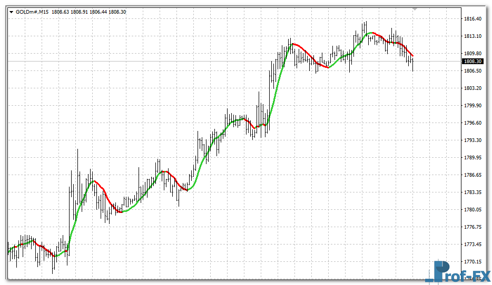Viewport: 492px width, 285px height.
Task: Click the 1803.20 price scale label
Action: [x=472, y=88]
